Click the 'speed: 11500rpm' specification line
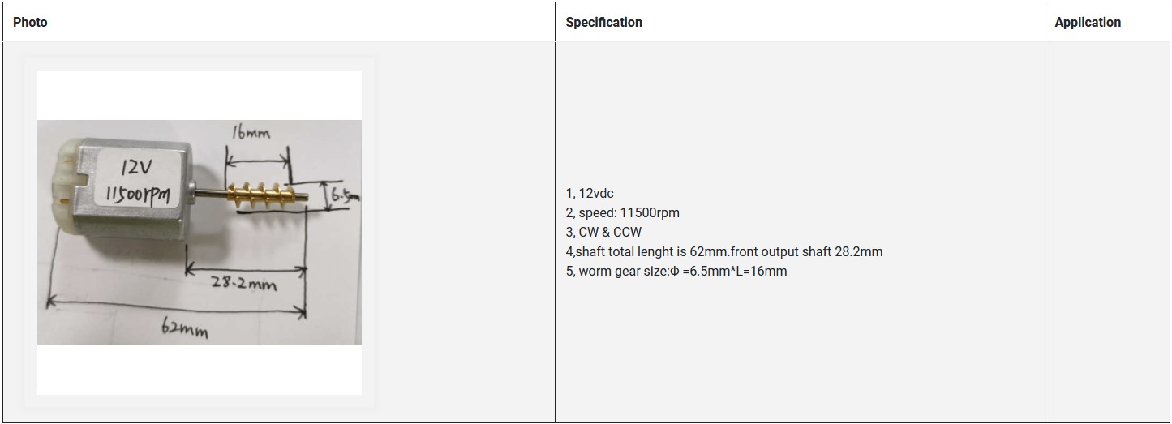Image resolution: width=1172 pixels, height=424 pixels. pos(622,213)
